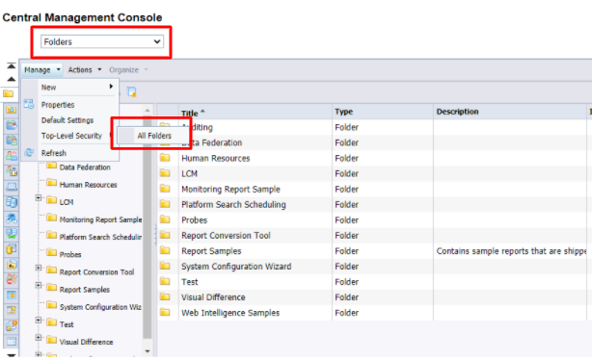592x360 pixels.
Task: Open the blue servers sidebar icon
Action: (12, 202)
